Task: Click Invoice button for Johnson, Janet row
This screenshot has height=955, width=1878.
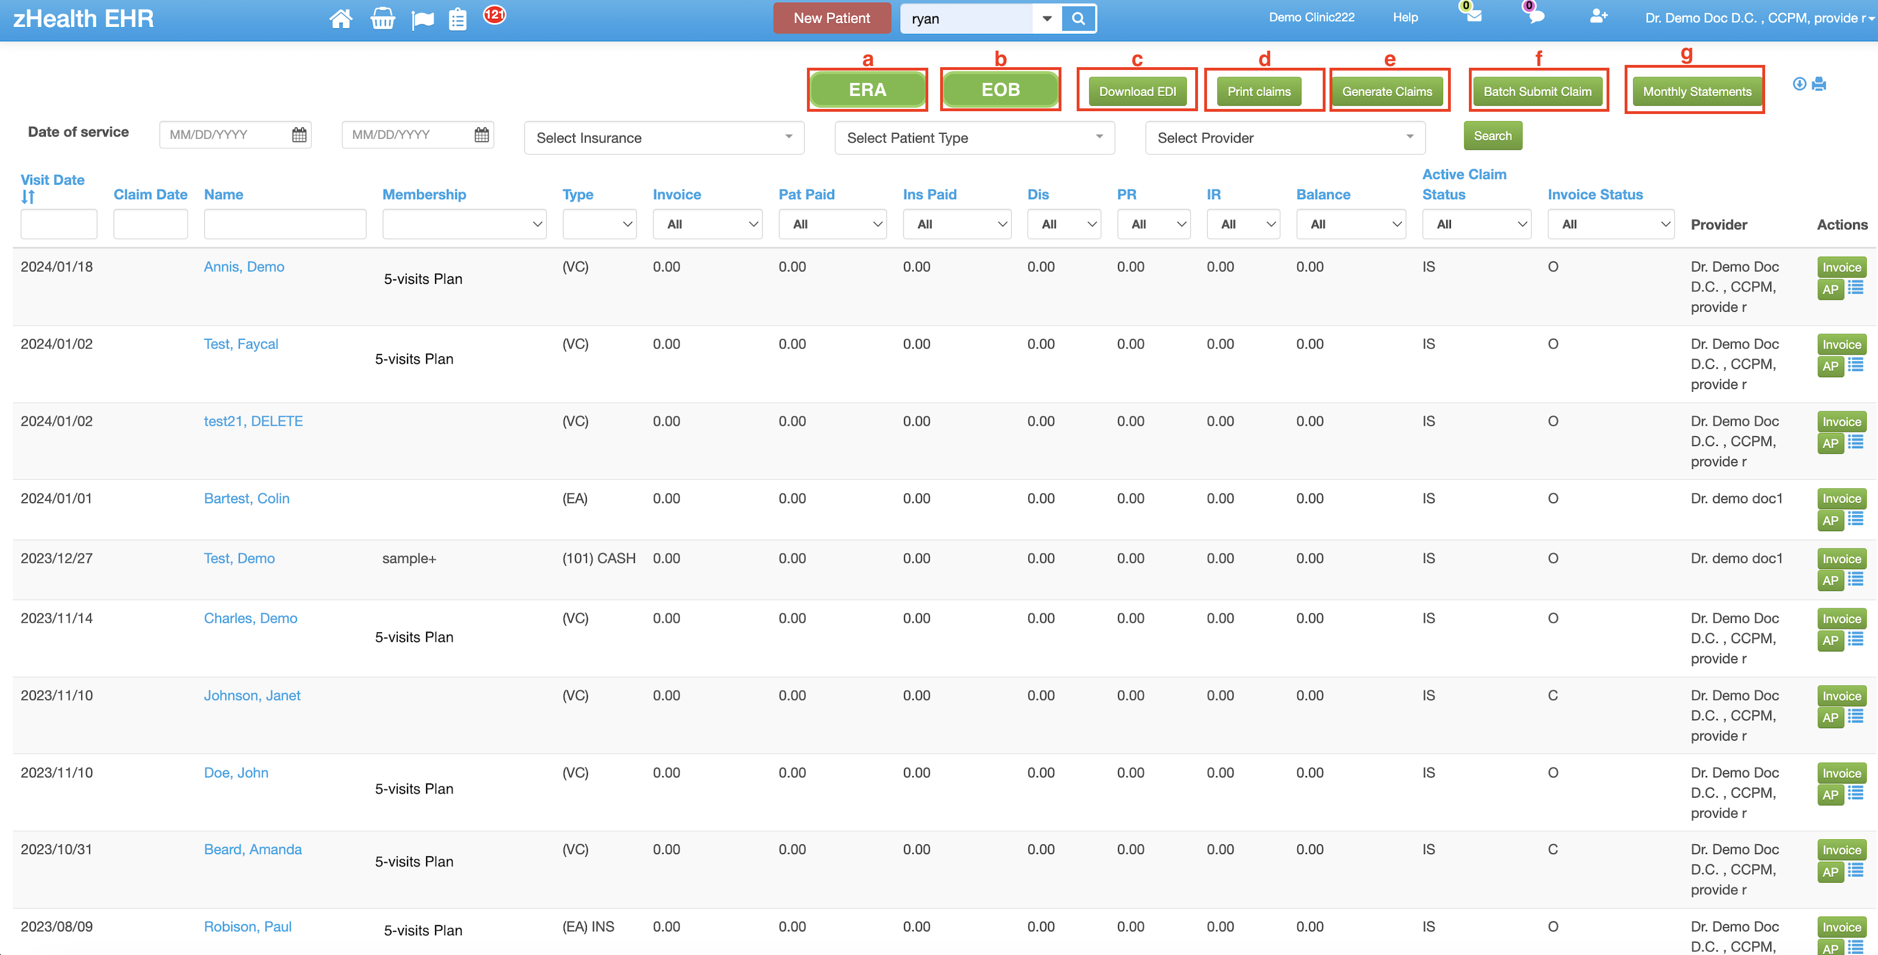Action: [1841, 695]
